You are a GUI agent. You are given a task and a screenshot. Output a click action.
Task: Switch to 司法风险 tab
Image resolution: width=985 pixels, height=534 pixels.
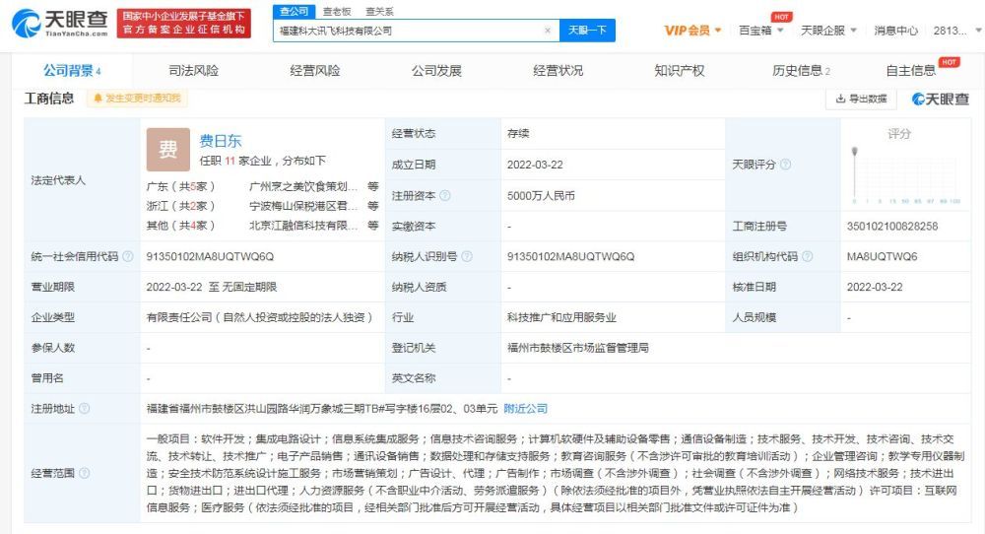(x=193, y=70)
